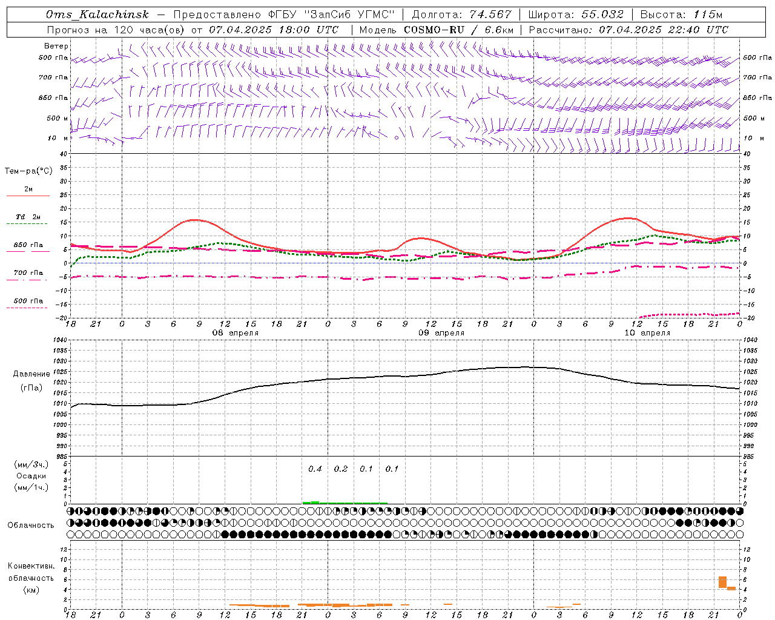Click the dotted 500 гПа temperature line

point(690,315)
